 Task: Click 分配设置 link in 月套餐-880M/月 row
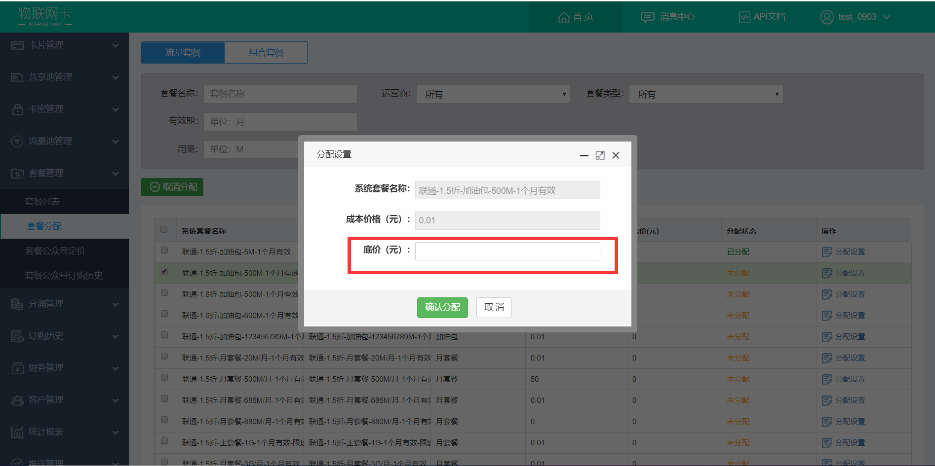pos(850,422)
